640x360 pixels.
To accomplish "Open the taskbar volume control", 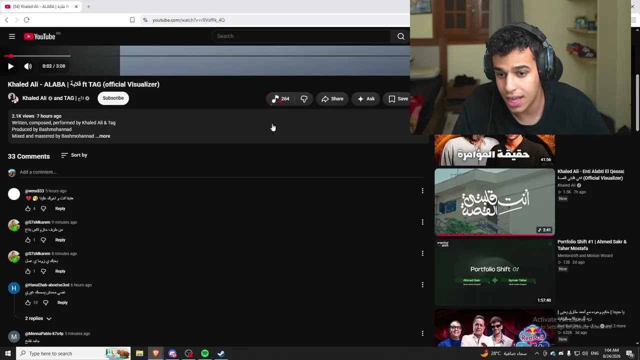I will 584,353.
